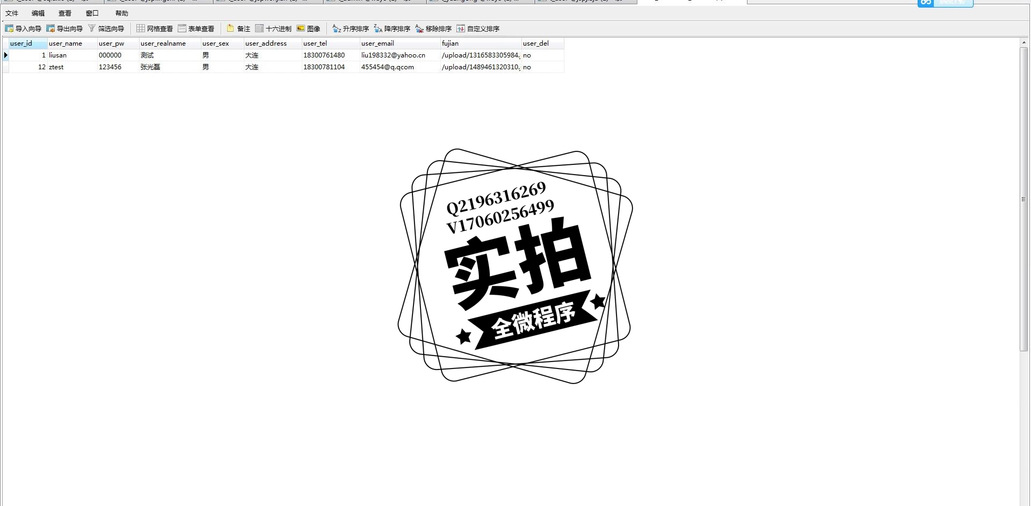The image size is (1031, 506).
Task: Apply 降序排序 descending sort
Action: [x=392, y=28]
